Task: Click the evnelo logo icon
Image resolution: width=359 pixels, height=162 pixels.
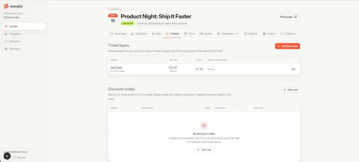Action: (x=6, y=6)
